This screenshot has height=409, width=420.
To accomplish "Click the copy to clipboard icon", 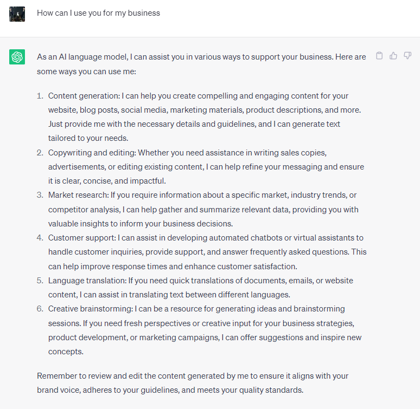I will pos(379,55).
